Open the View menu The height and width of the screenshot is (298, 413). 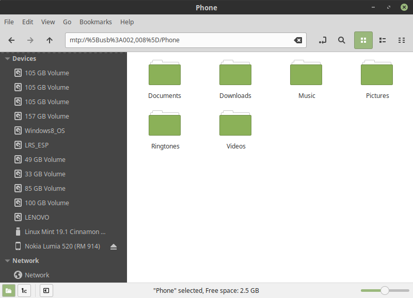point(48,22)
